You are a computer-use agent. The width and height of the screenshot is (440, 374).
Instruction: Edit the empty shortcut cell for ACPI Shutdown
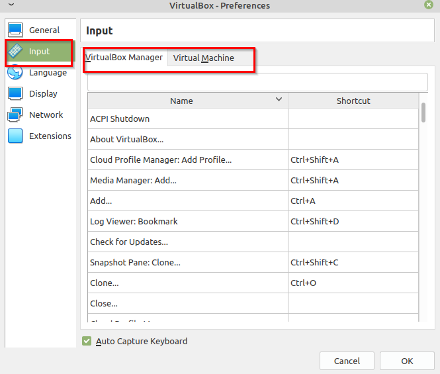click(353, 118)
